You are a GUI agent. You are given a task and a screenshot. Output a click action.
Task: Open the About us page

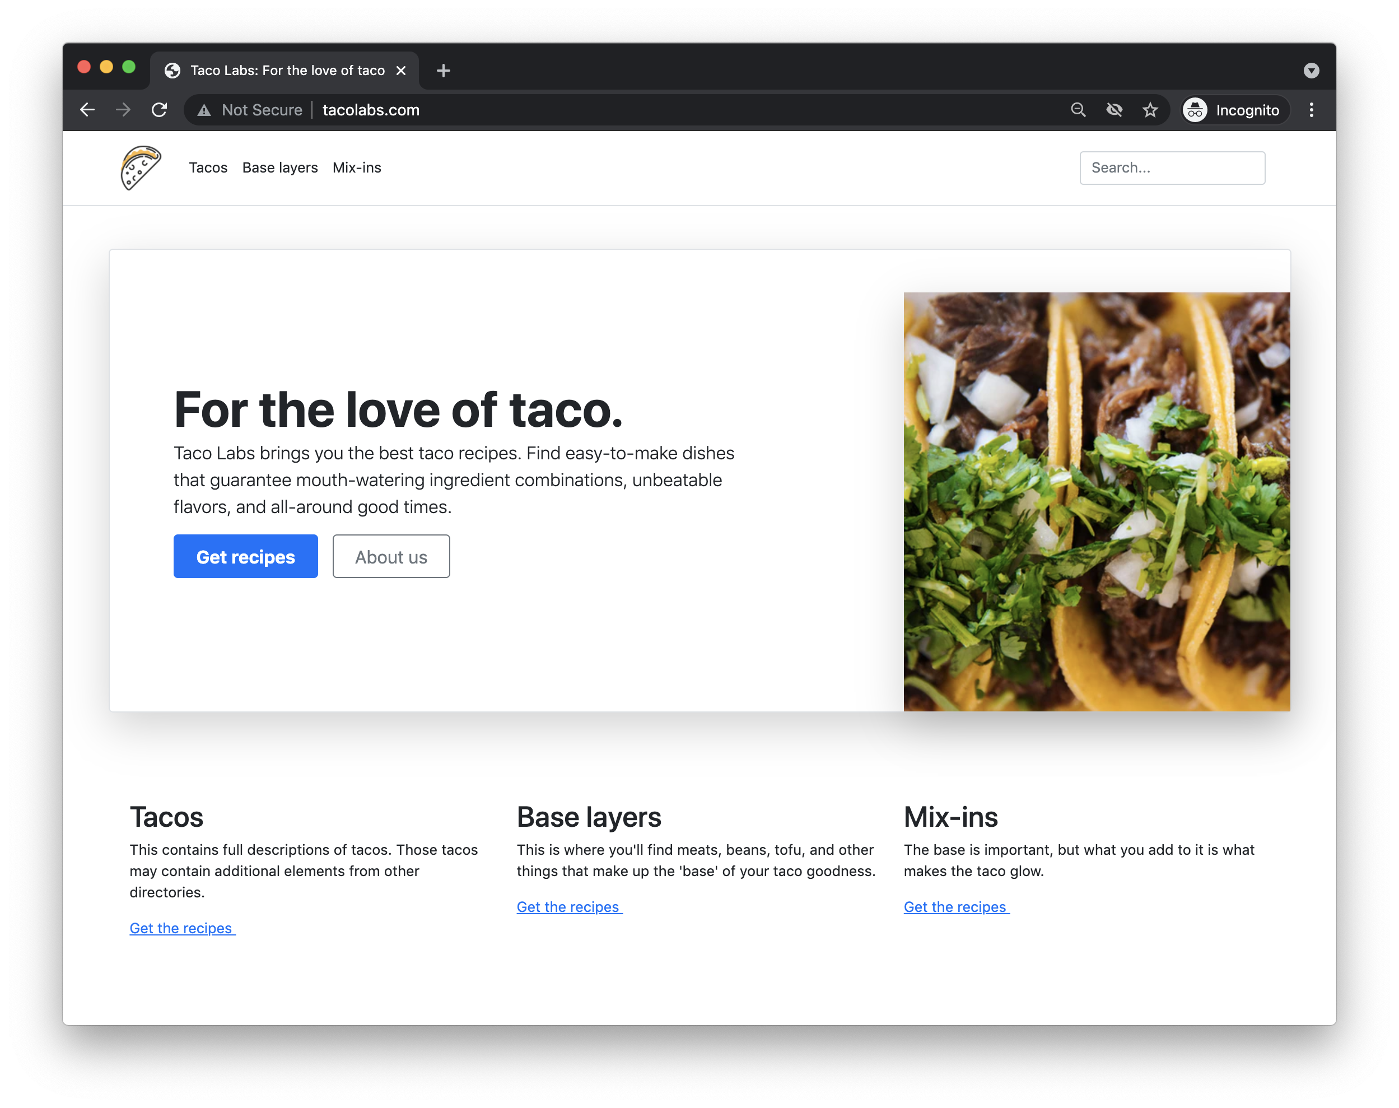click(390, 556)
